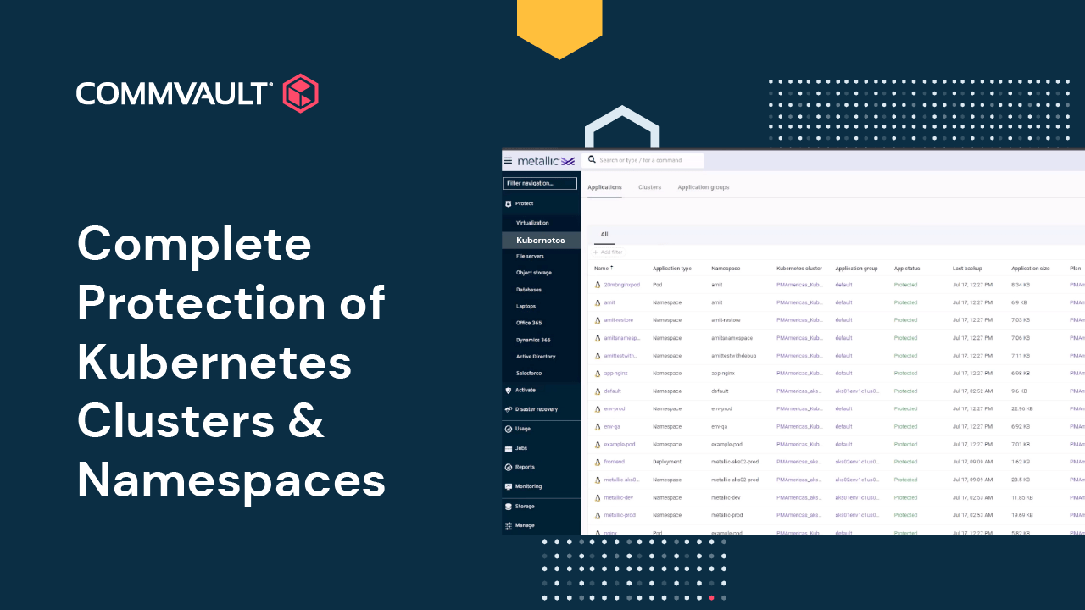Viewport: 1085px width, 610px height.
Task: Open File servers in sidebar
Action: (530, 256)
